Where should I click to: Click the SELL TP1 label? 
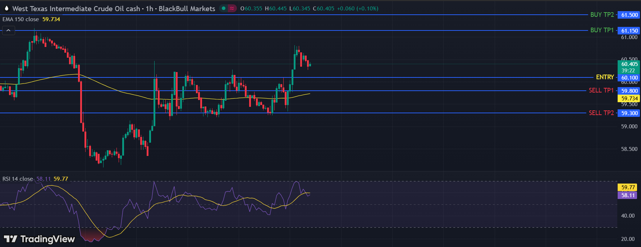[x=601, y=90]
